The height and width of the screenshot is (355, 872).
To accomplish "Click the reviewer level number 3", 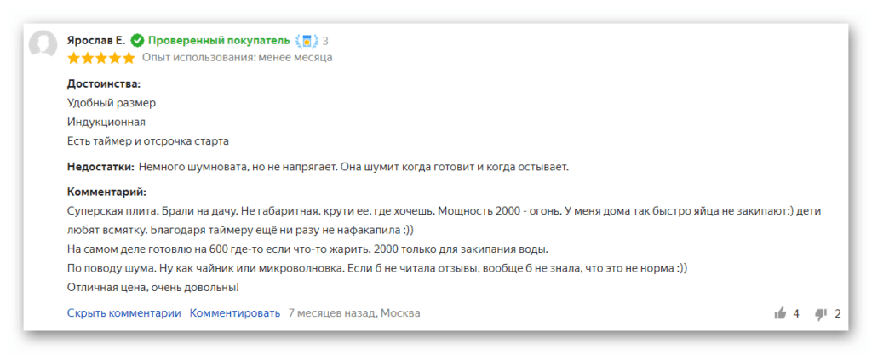I will coord(325,41).
